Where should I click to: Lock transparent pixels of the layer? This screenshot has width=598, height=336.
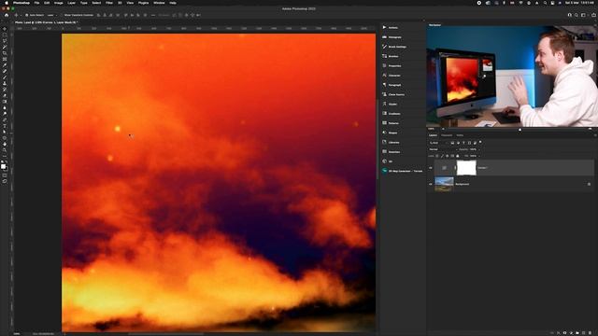point(437,156)
